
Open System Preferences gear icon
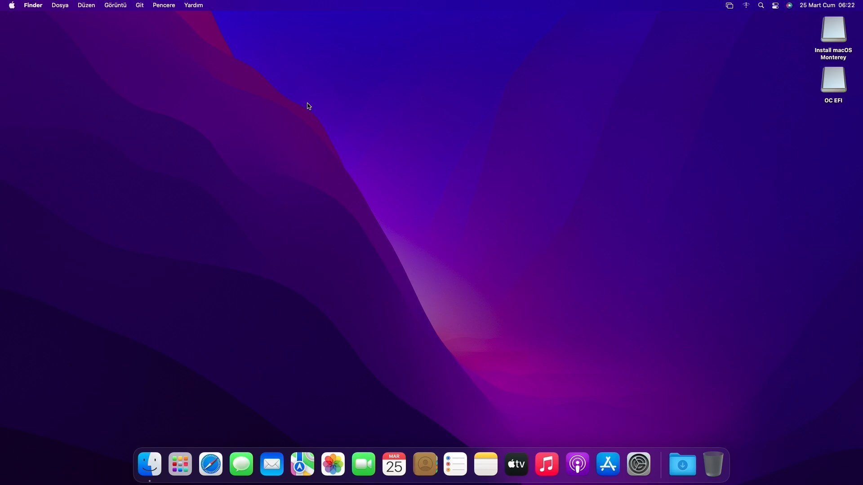pos(639,464)
